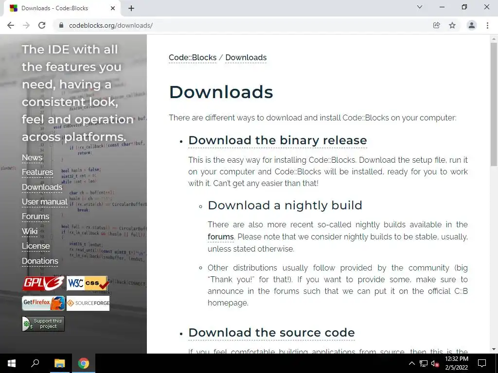Expand the tab search chevron
This screenshot has width=498, height=373.
click(420, 7)
